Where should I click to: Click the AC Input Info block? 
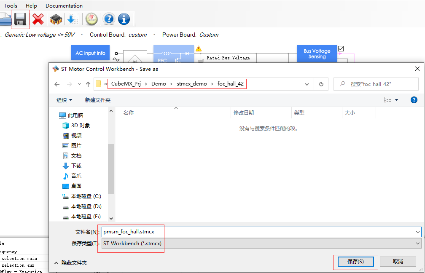pyautogui.click(x=90, y=53)
